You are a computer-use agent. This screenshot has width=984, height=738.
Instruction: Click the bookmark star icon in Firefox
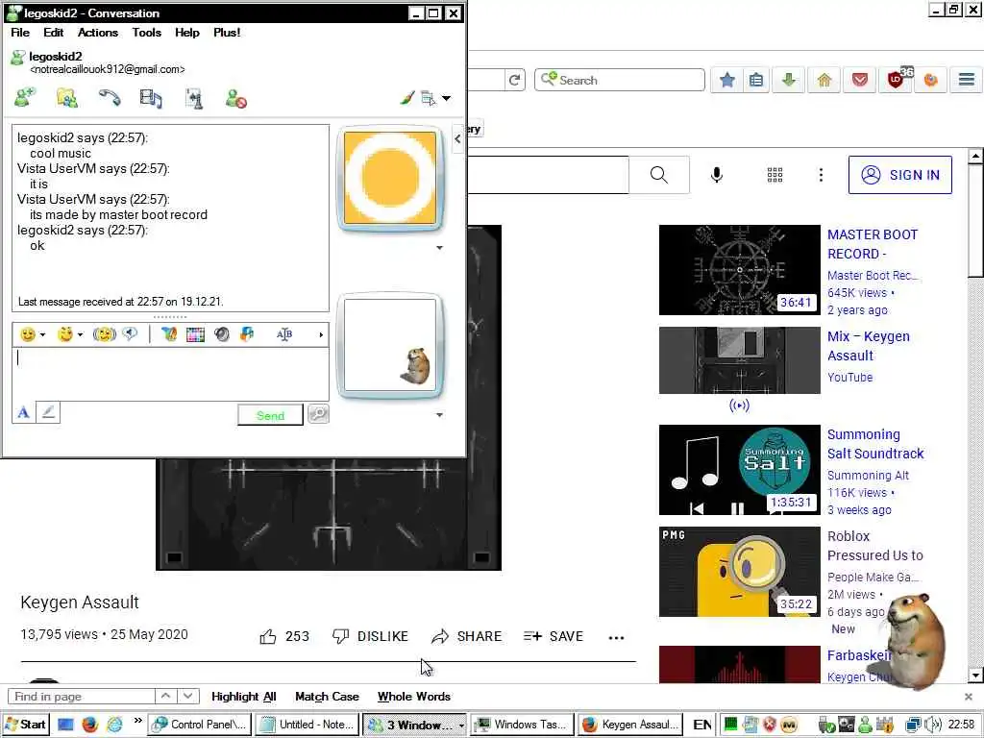tap(727, 81)
